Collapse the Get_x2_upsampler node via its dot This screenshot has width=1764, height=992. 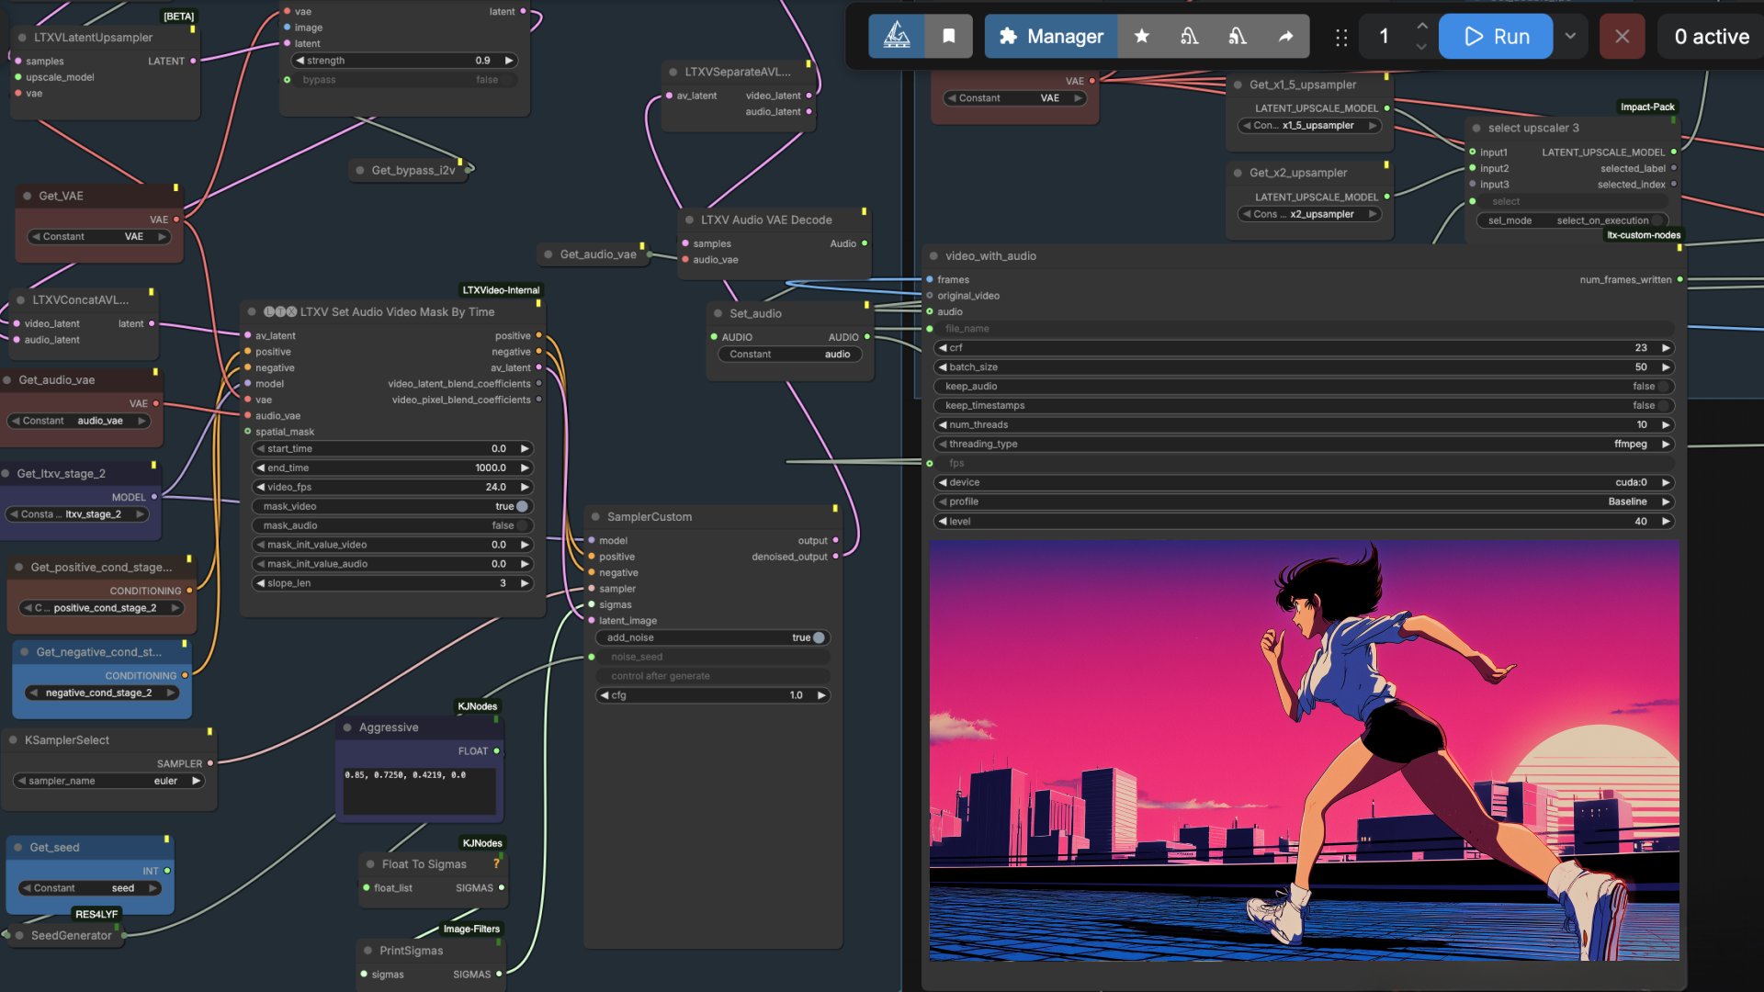tap(1238, 173)
